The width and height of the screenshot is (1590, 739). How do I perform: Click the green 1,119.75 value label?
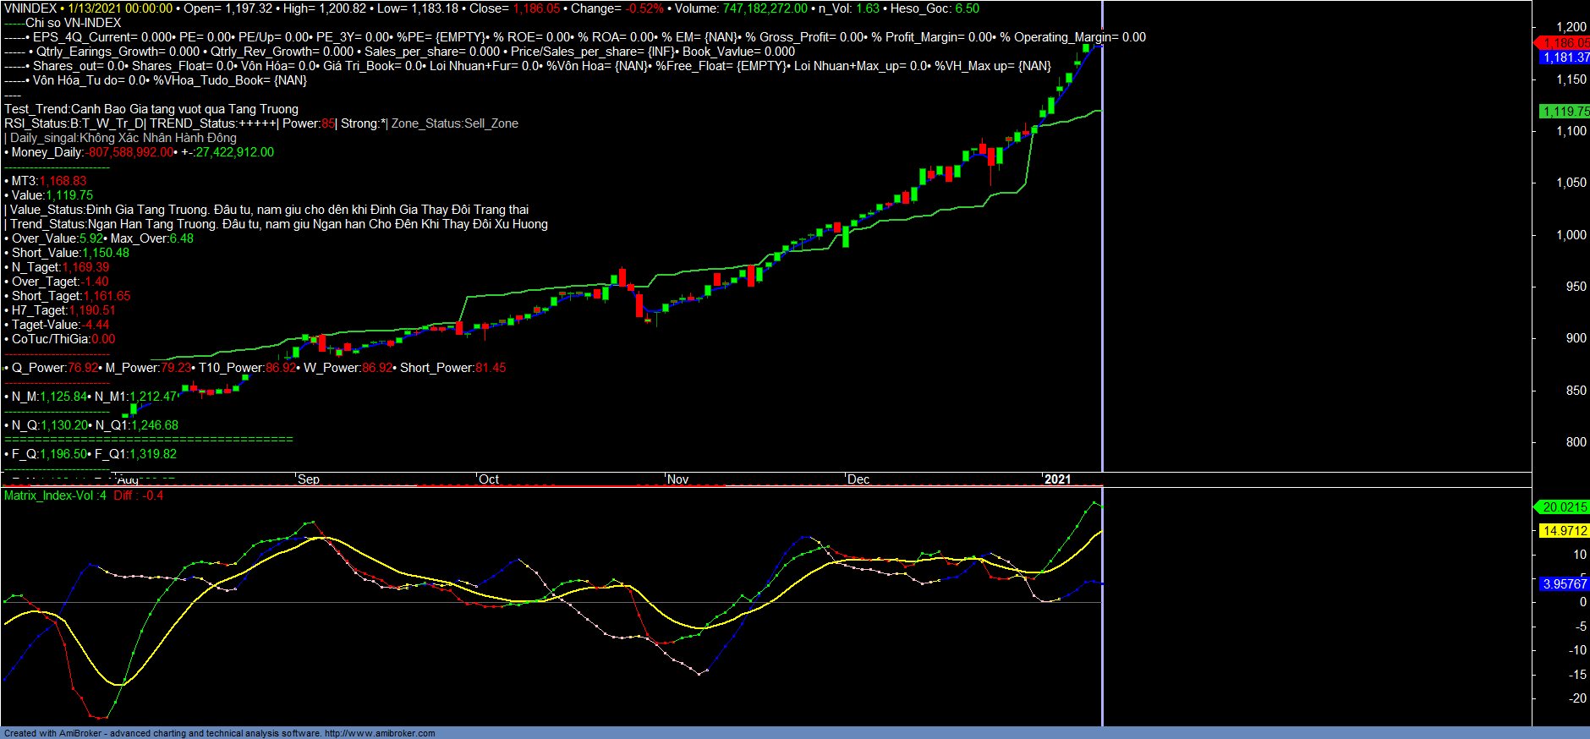[x=1565, y=112]
